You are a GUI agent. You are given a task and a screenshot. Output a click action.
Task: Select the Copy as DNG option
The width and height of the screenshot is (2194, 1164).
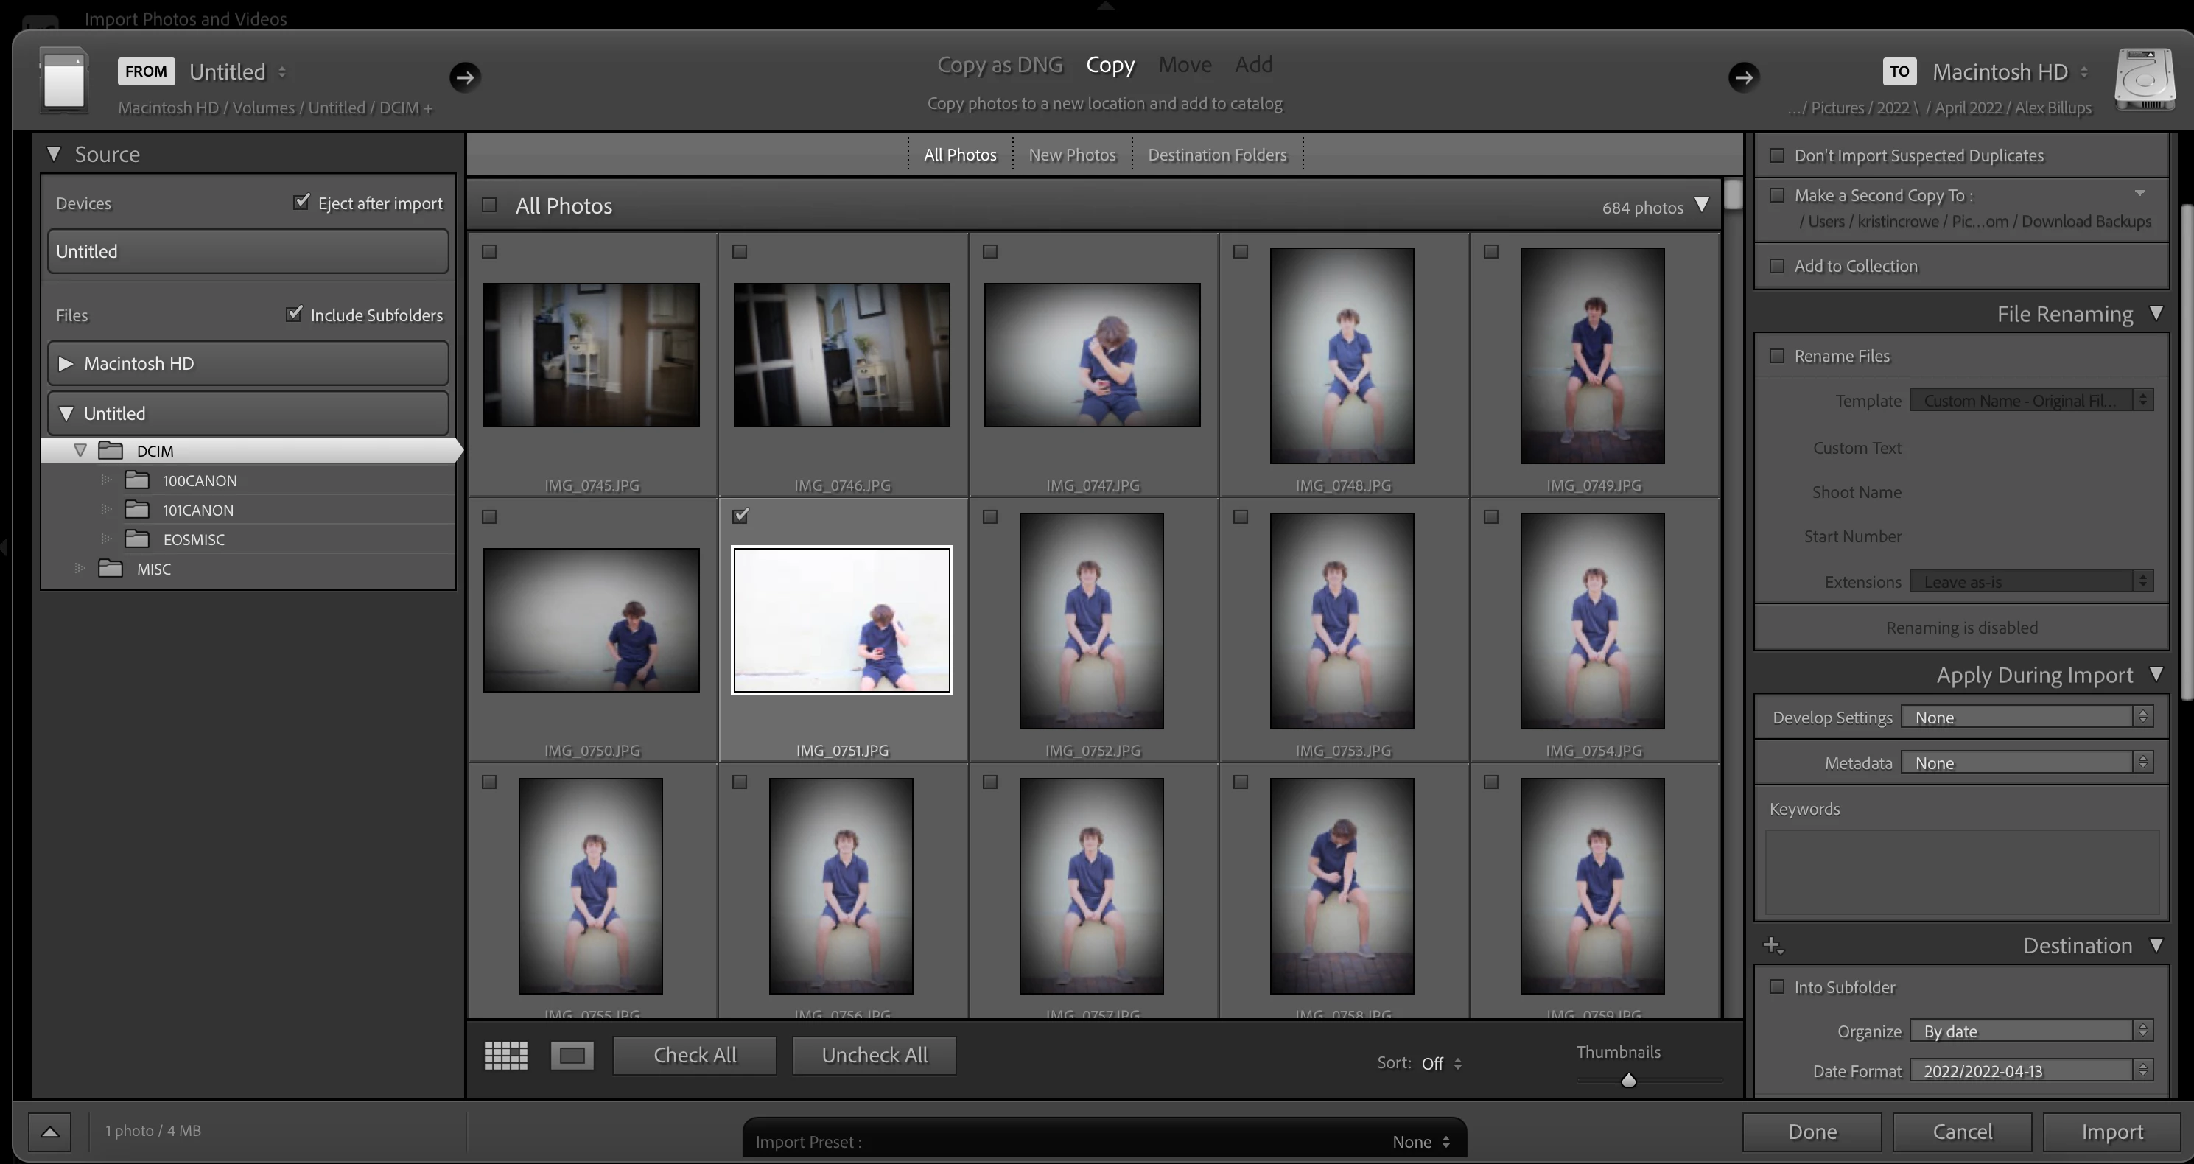[x=999, y=65]
